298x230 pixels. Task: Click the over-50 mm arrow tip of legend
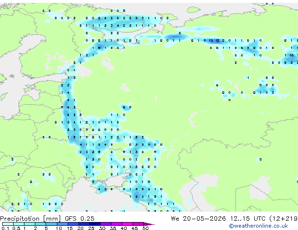[x=149, y=224]
